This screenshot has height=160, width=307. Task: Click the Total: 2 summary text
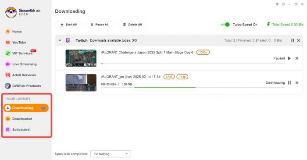229,40
